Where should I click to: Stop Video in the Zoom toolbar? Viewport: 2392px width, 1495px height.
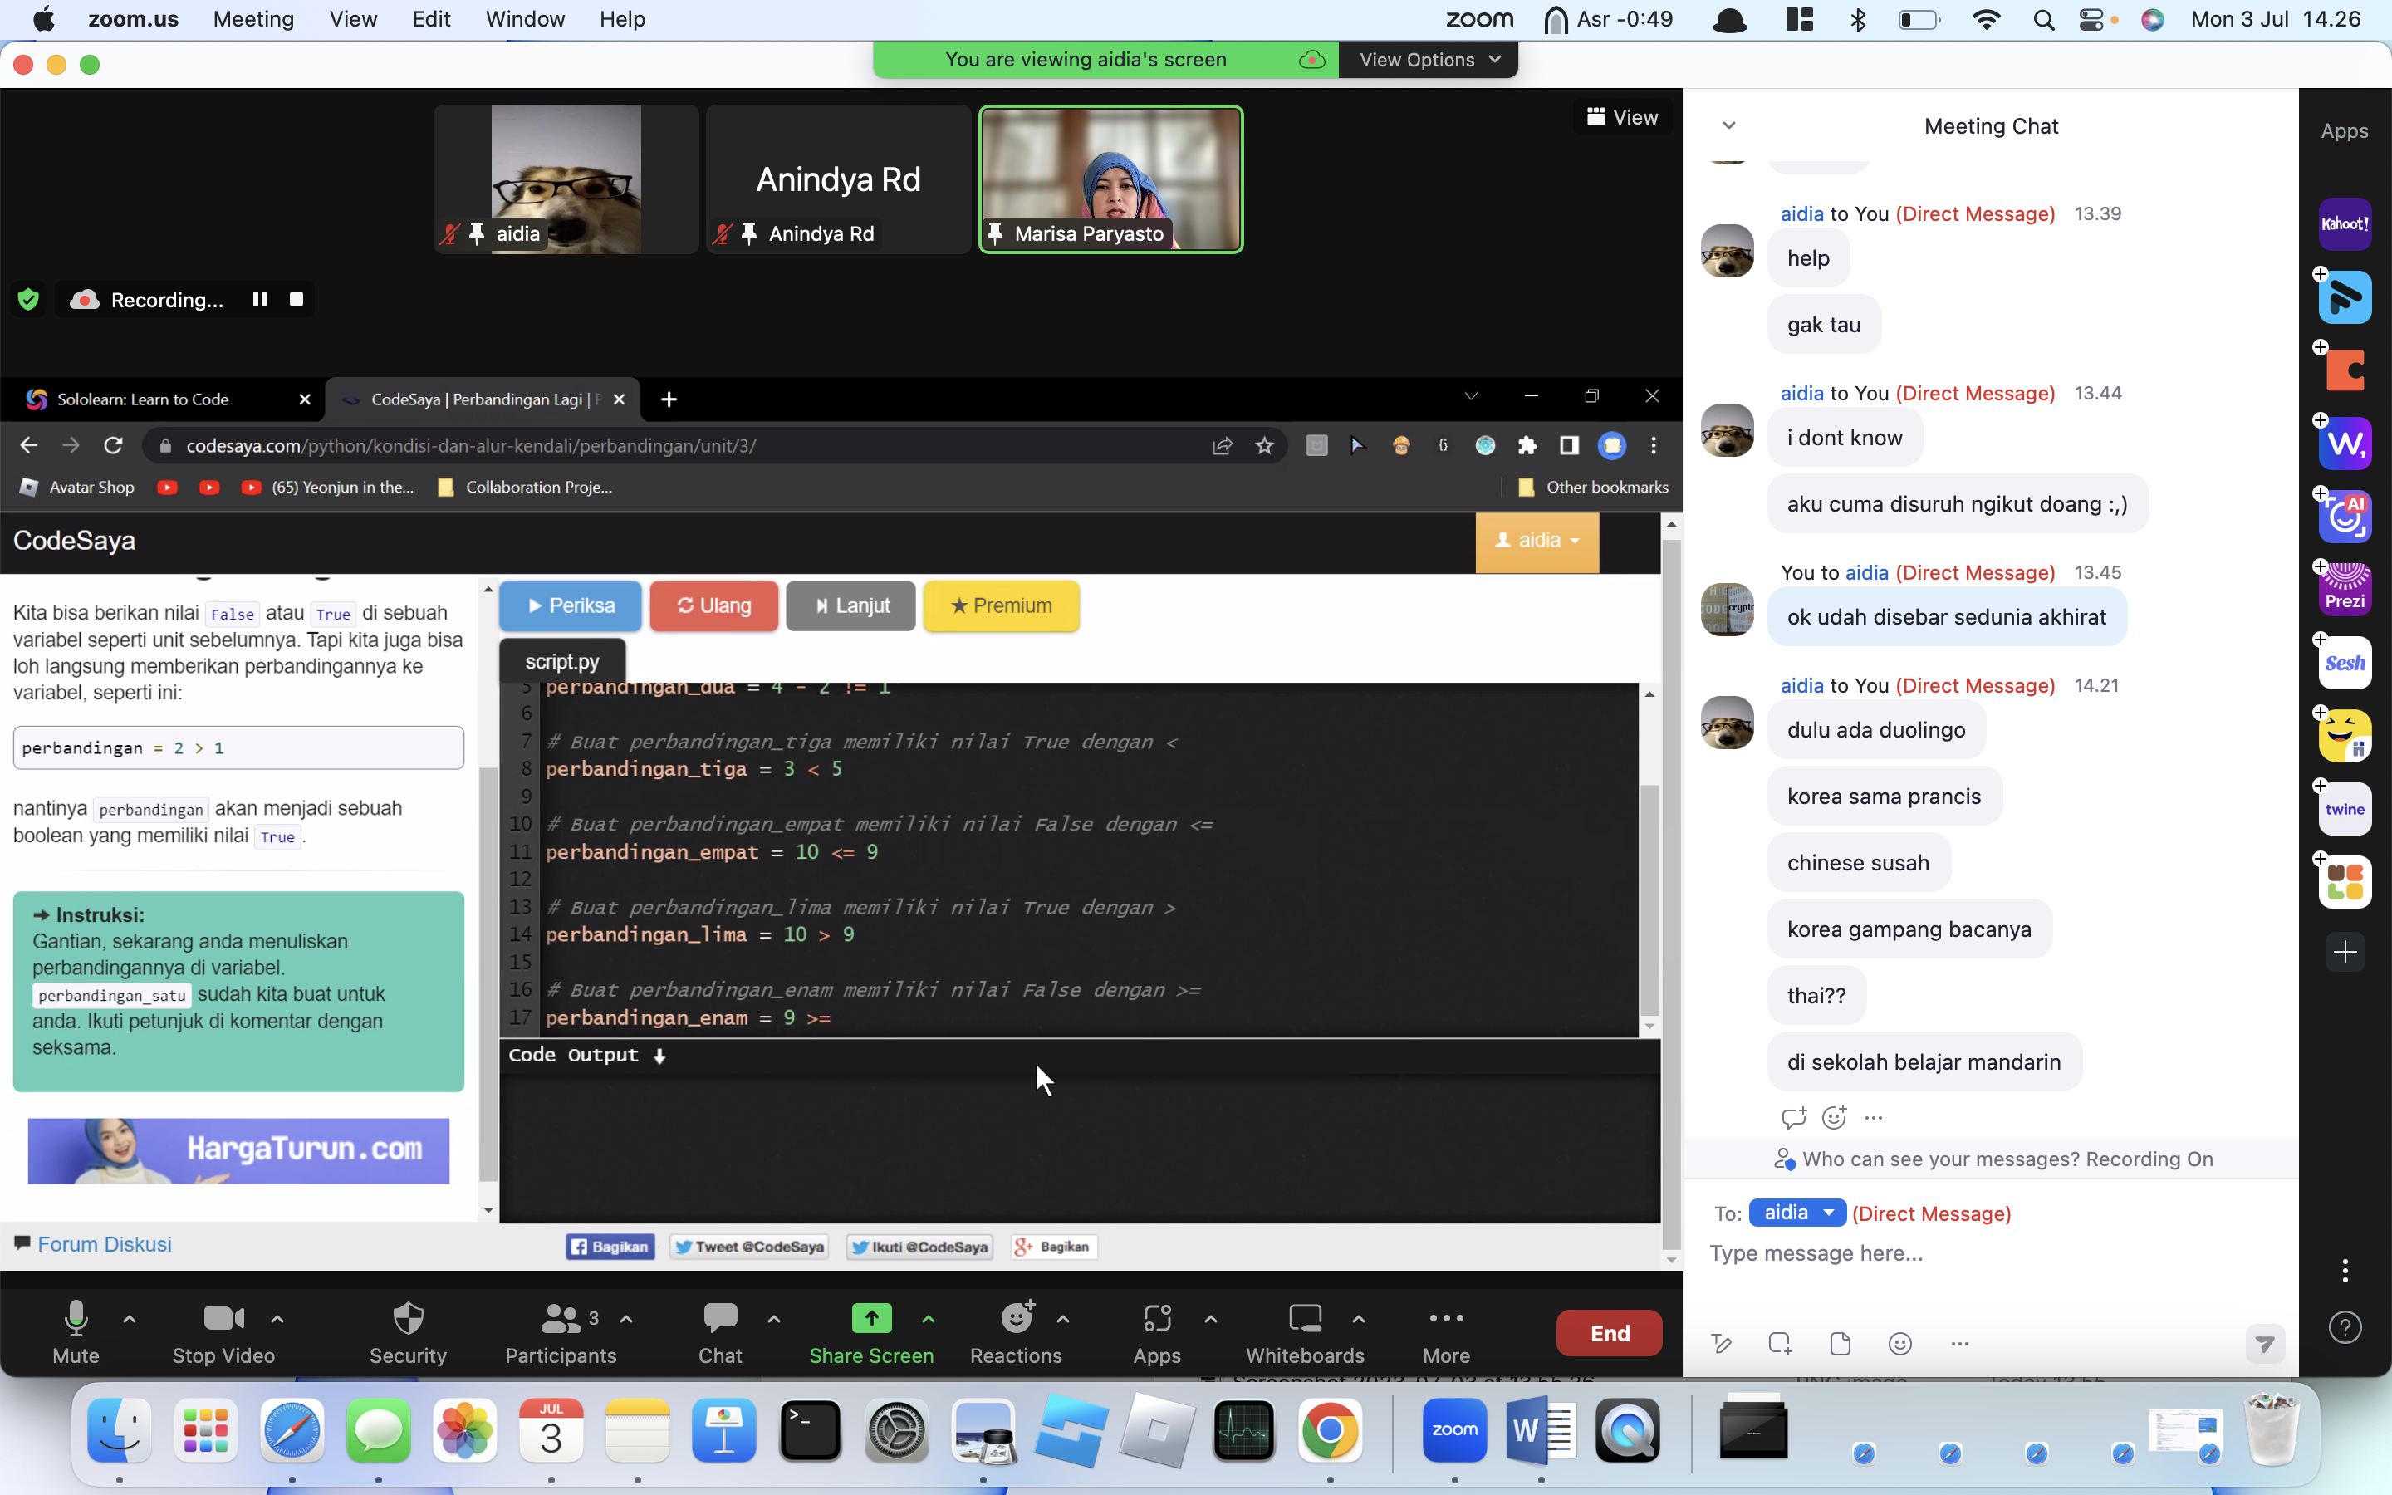(x=223, y=1332)
